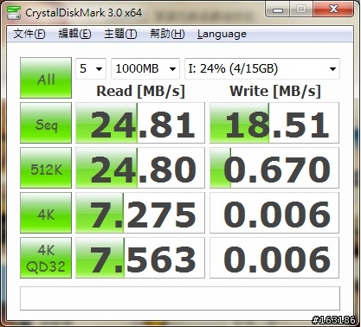Open the 主題(T) menu

coord(120,34)
